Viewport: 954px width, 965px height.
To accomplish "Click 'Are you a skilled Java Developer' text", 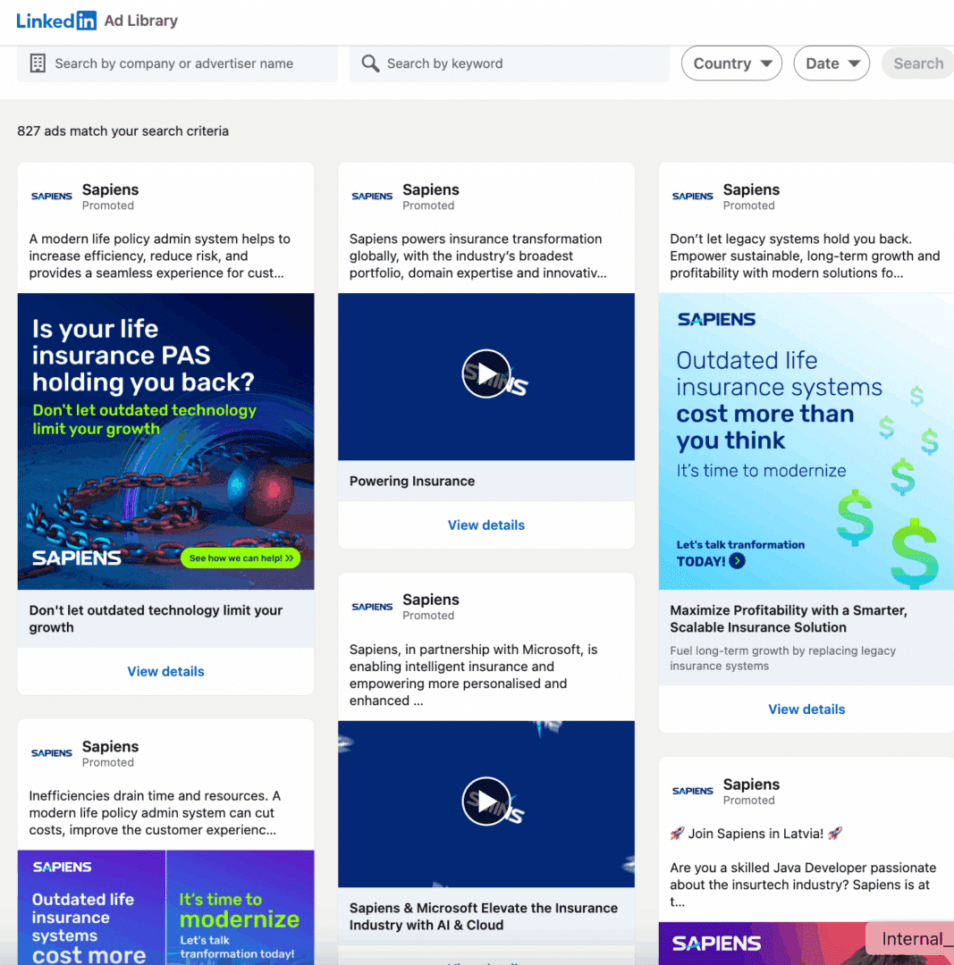I will tap(803, 885).
